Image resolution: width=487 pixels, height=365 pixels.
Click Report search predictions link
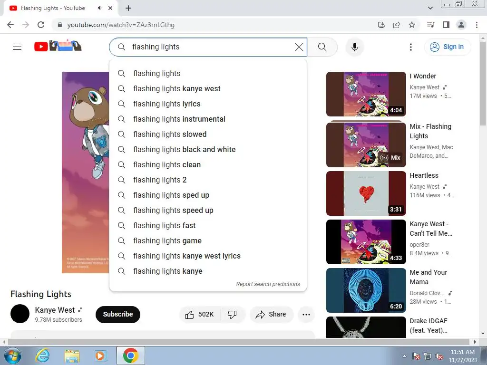(x=268, y=284)
